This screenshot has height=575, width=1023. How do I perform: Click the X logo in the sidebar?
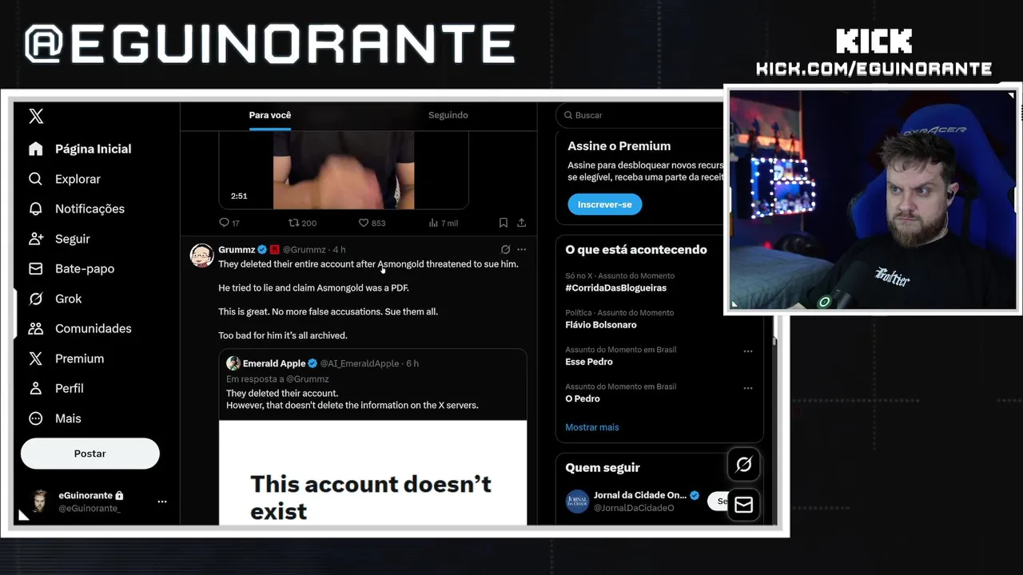pyautogui.click(x=36, y=117)
